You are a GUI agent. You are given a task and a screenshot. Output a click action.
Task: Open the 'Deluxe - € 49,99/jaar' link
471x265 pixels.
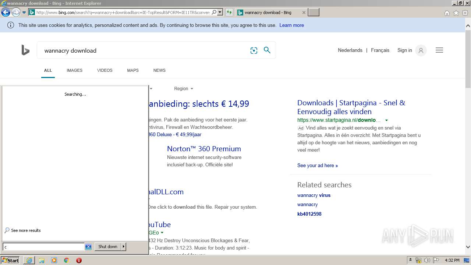coord(175,135)
